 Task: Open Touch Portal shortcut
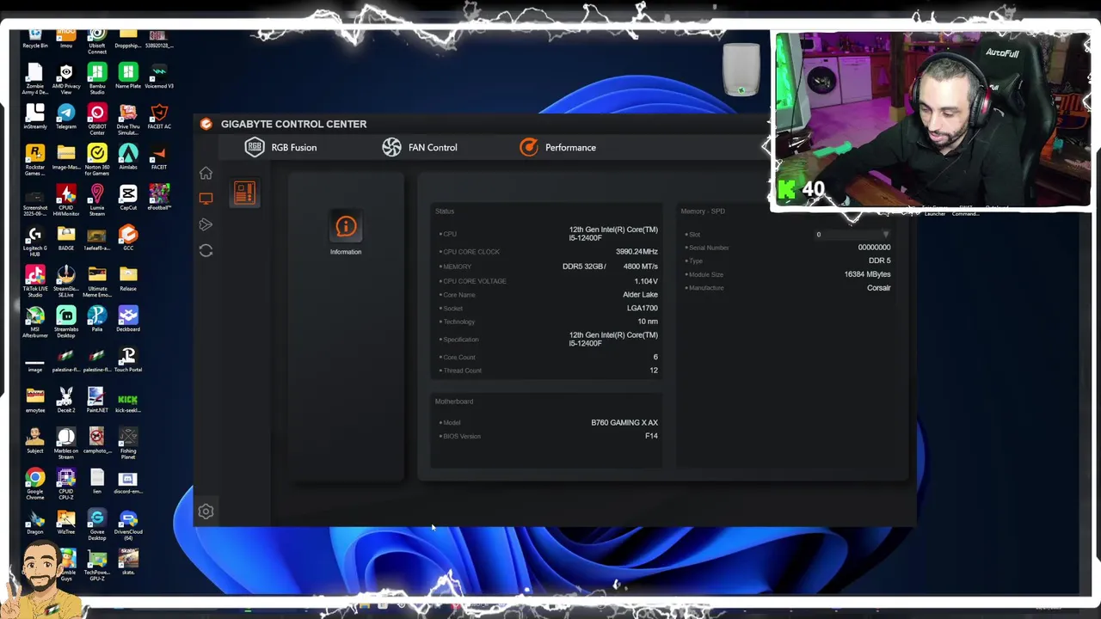[128, 359]
